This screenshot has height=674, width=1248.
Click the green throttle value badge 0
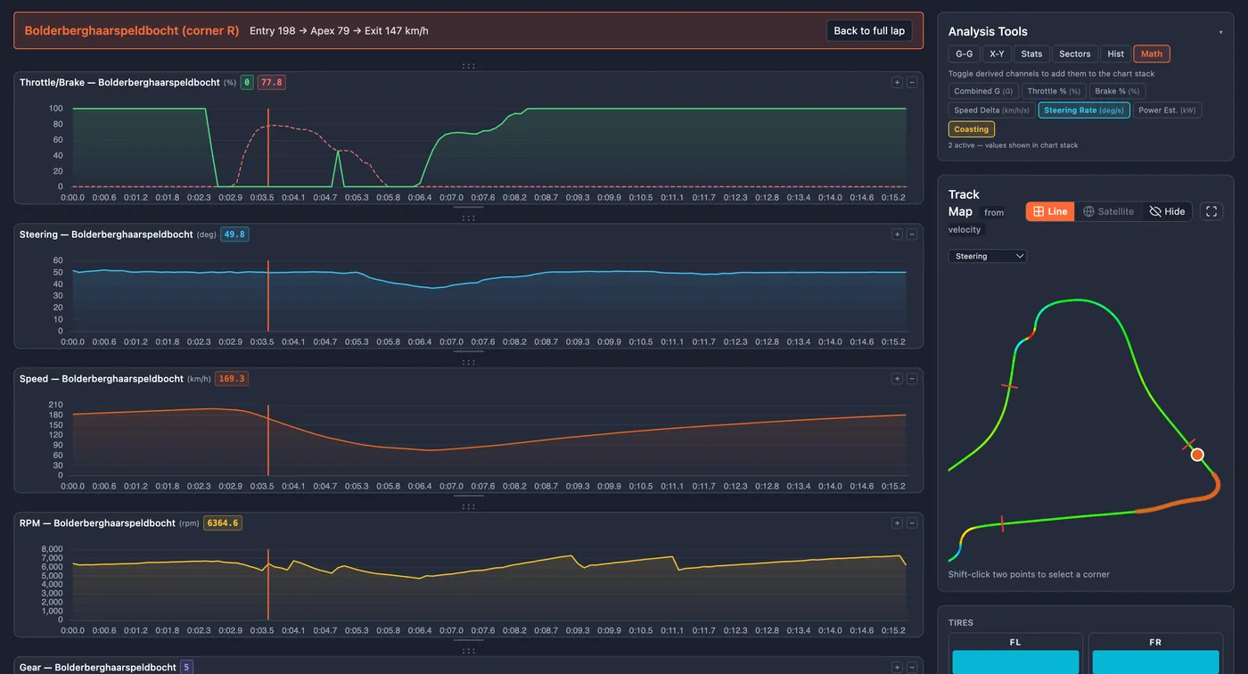(x=247, y=82)
